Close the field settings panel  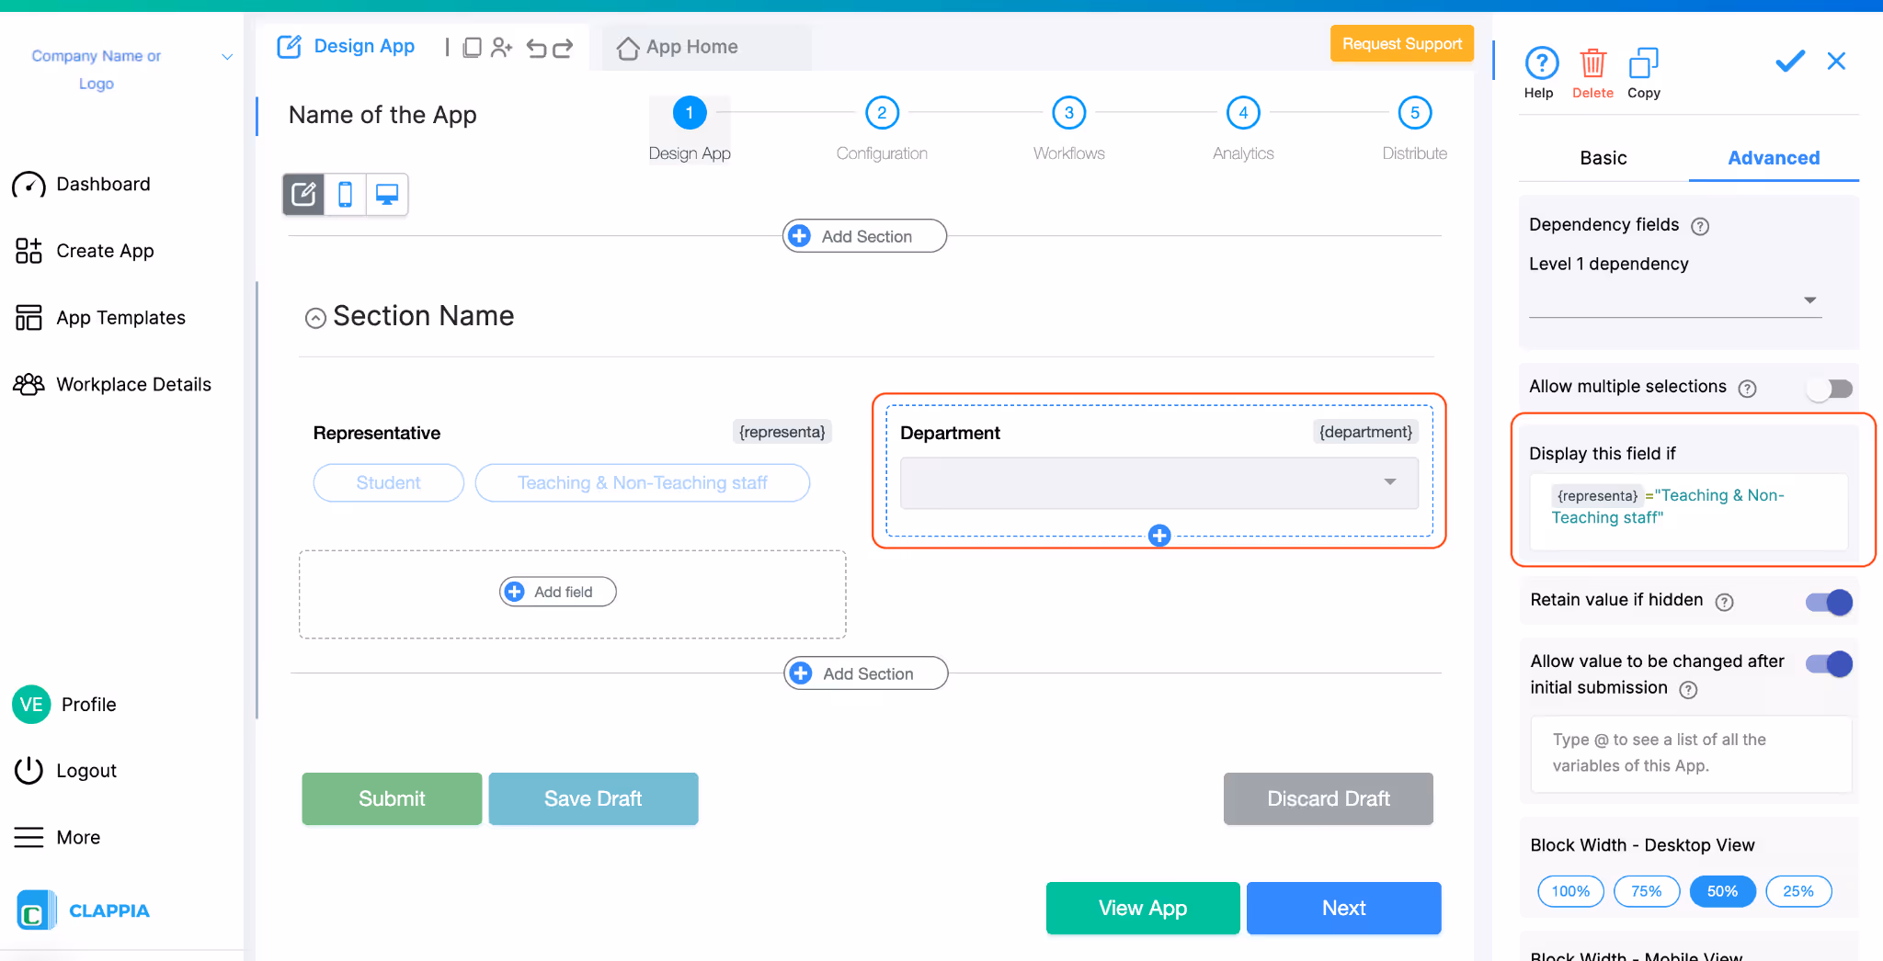click(x=1836, y=62)
